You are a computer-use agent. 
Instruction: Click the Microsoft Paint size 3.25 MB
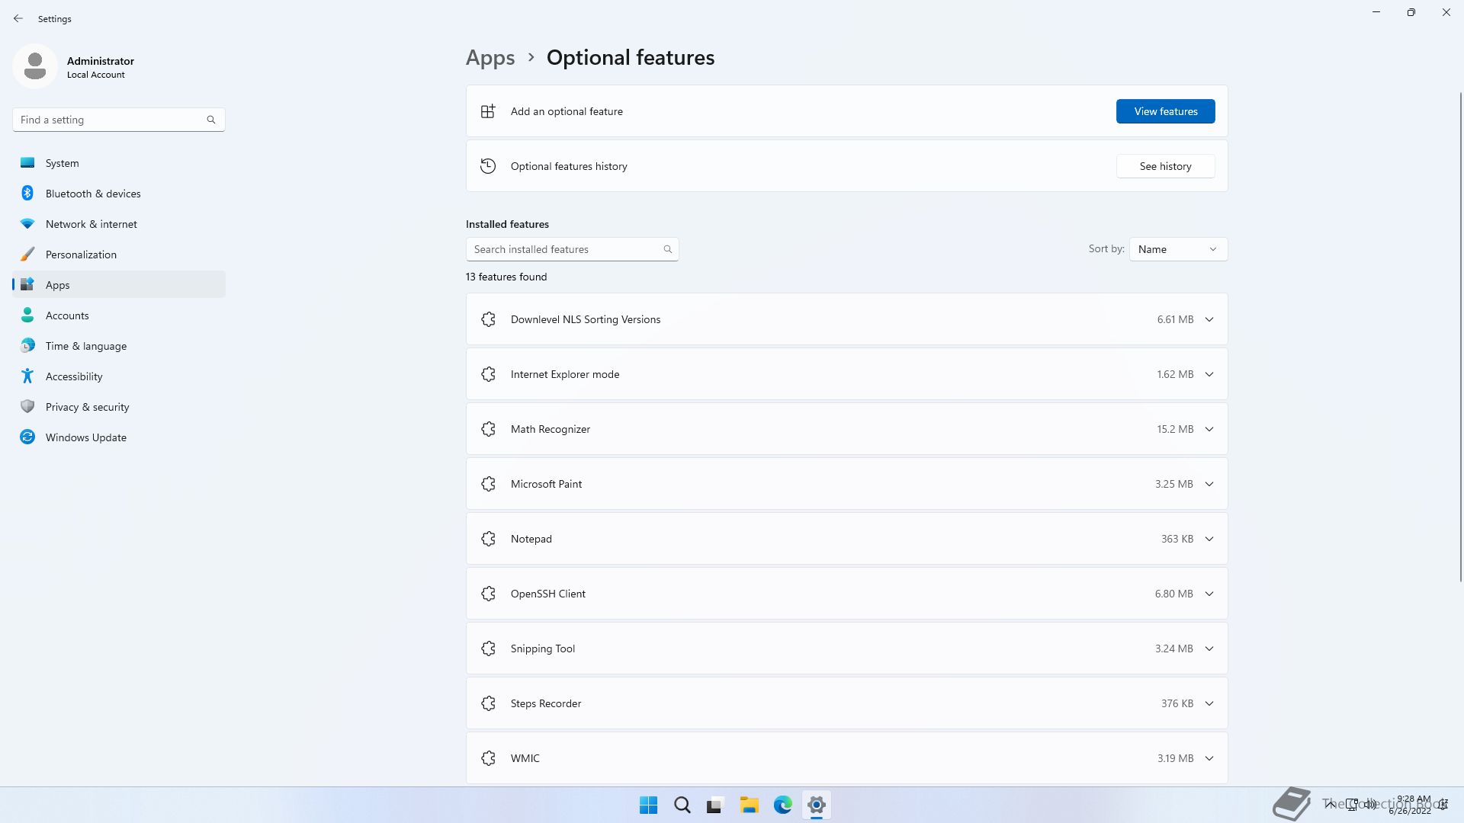point(1173,484)
